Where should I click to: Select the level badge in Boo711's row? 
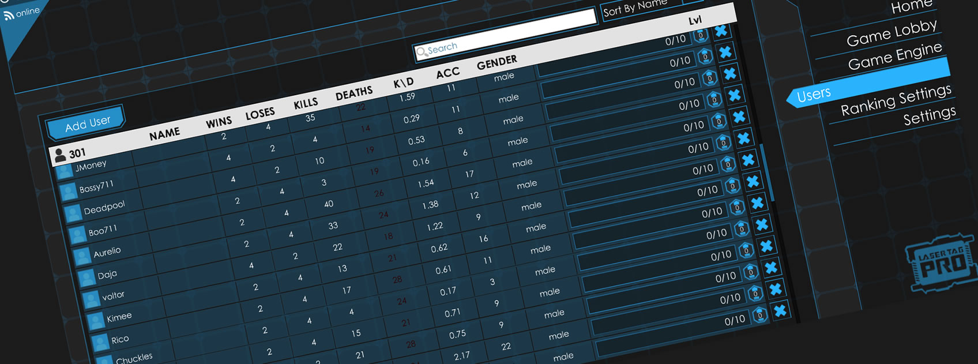click(714, 99)
